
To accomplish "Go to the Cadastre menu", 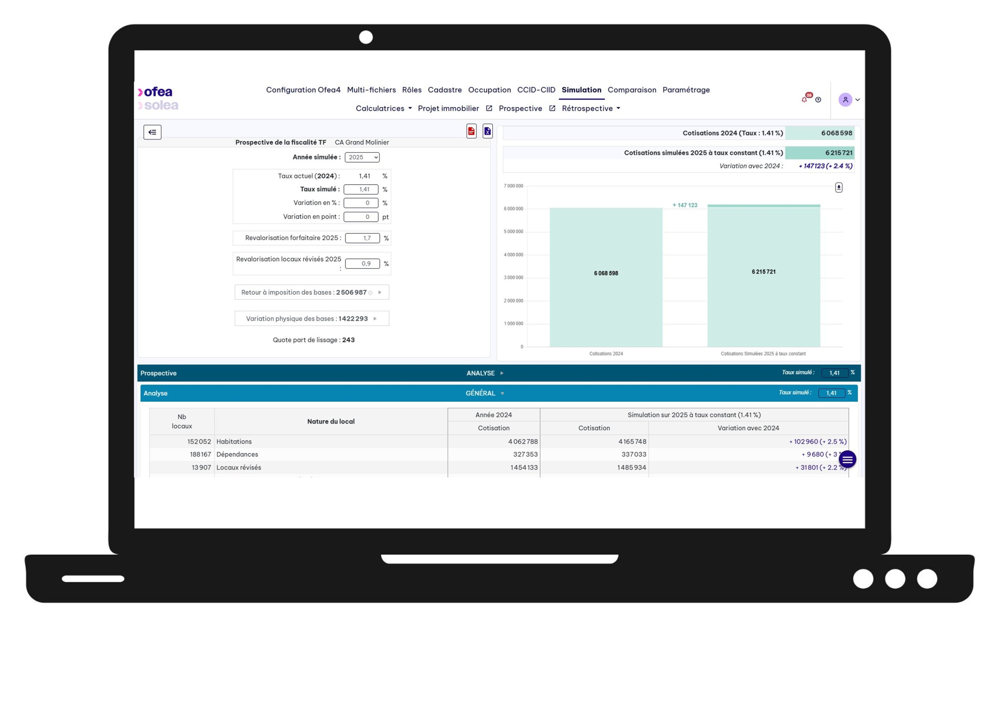I will [x=444, y=90].
